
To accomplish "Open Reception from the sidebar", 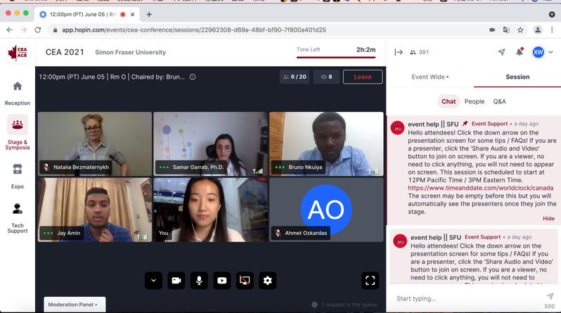I will [x=17, y=91].
